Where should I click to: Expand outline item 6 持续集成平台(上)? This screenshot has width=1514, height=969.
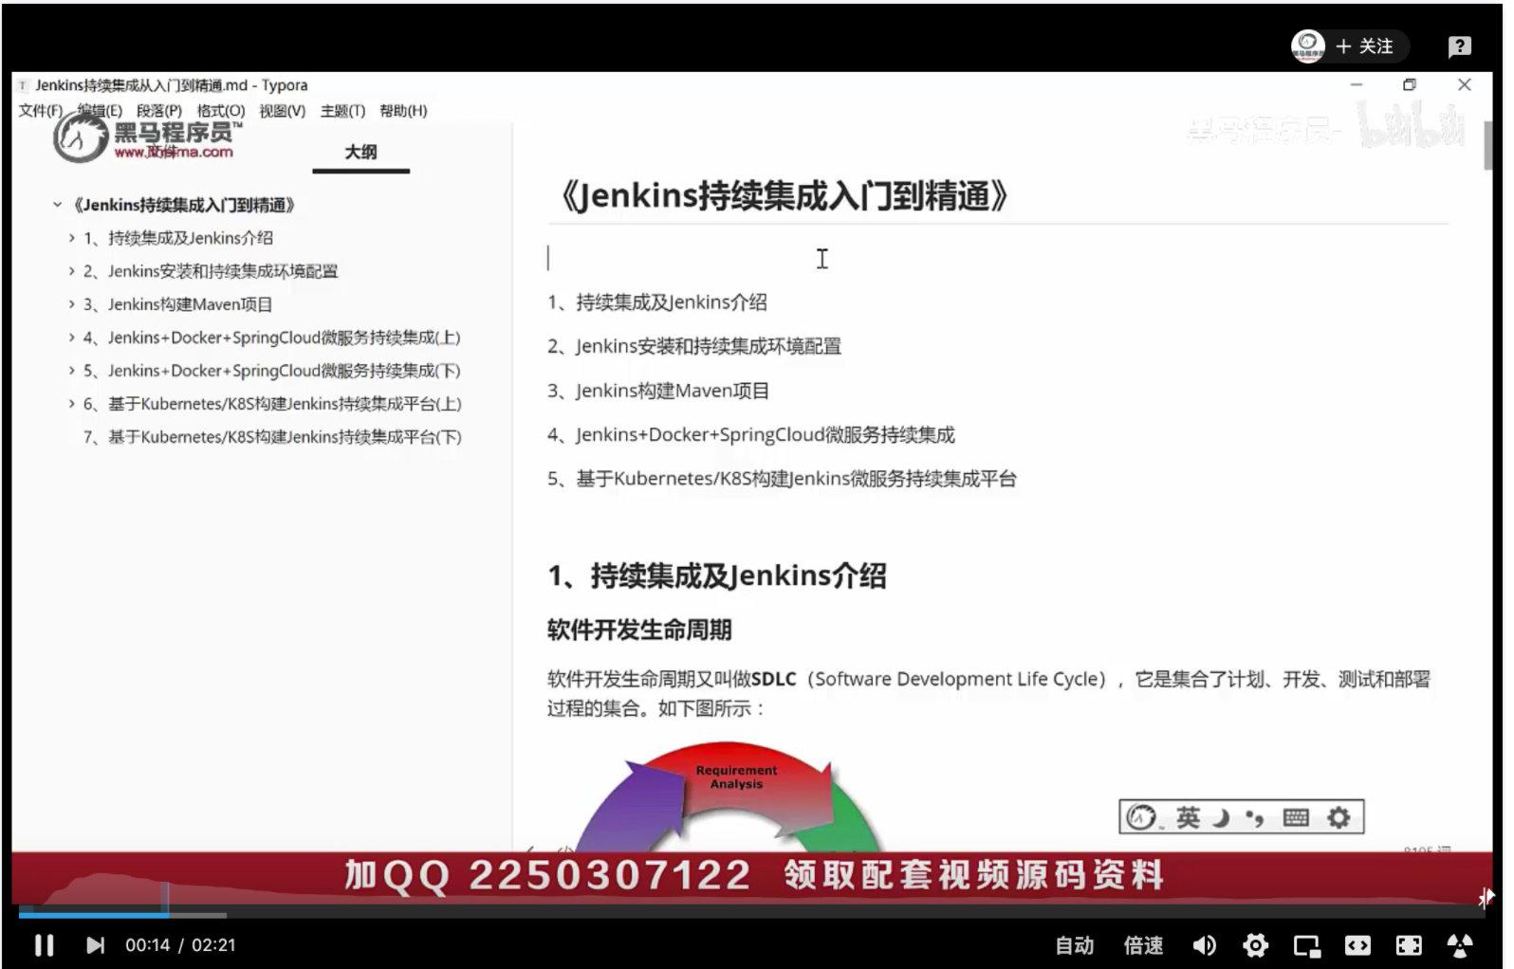click(x=71, y=404)
